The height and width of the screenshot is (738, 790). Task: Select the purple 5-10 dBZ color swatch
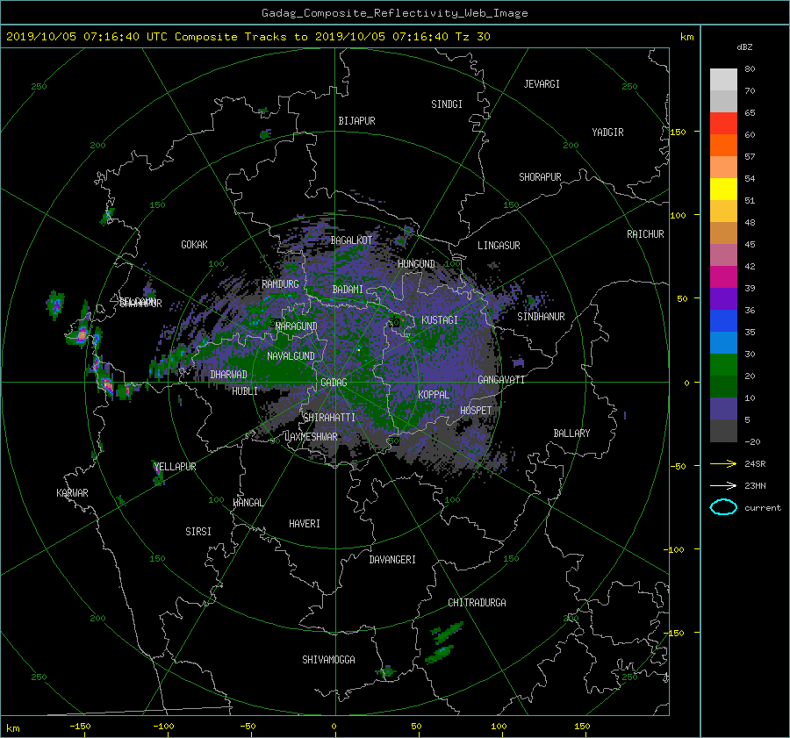coord(723,409)
